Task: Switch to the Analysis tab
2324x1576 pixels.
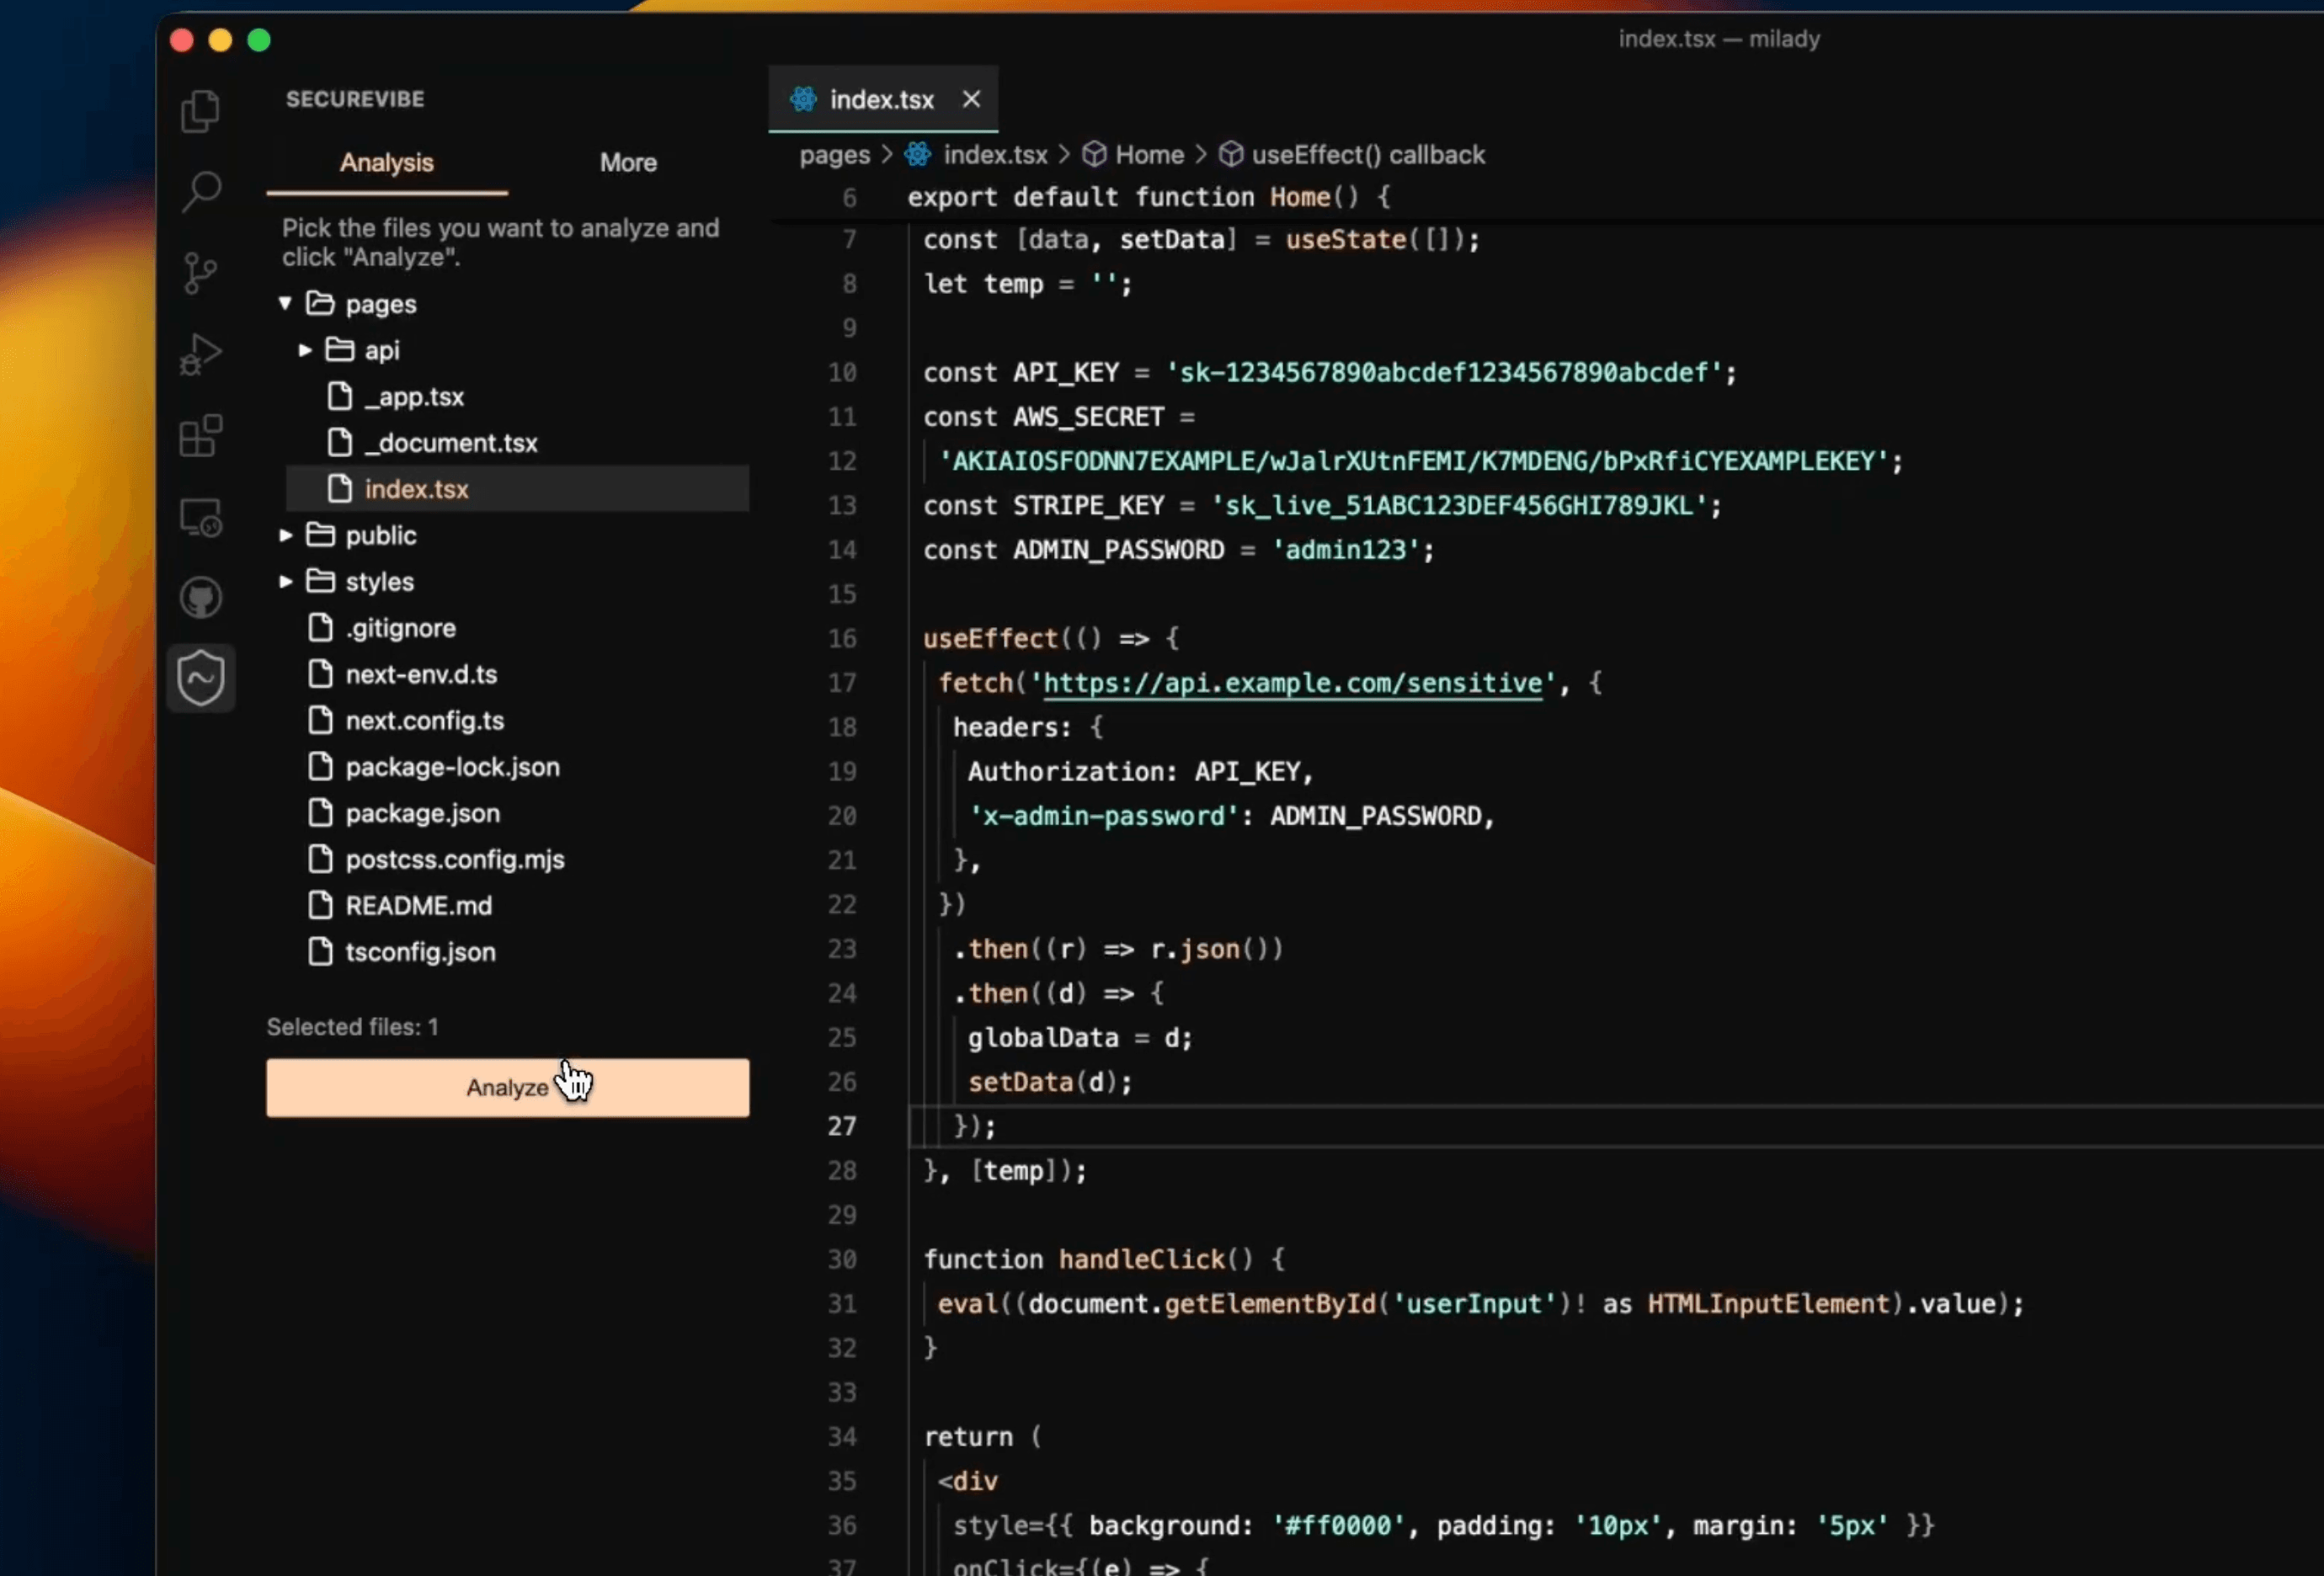Action: pos(387,162)
